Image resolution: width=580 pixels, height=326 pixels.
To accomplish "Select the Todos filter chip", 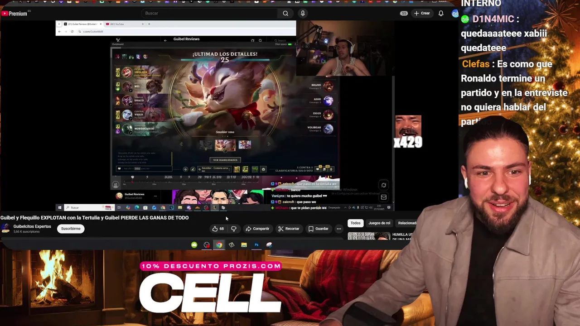I will pos(355,223).
